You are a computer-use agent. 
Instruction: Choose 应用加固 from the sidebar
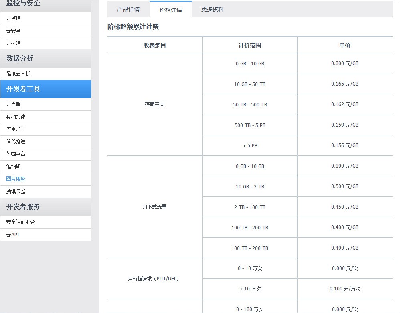coord(46,129)
